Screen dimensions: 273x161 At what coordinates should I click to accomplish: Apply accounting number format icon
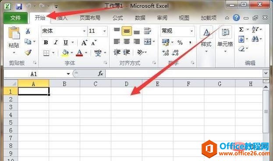pyautogui.click(x=166, y=42)
